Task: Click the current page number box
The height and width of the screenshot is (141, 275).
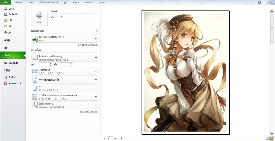Action: [x=110, y=139]
